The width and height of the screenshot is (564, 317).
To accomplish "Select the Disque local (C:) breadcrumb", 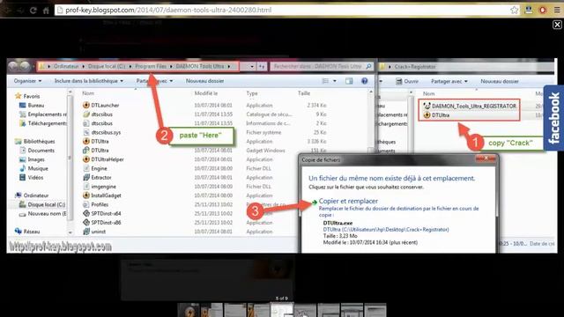I will 107,67.
